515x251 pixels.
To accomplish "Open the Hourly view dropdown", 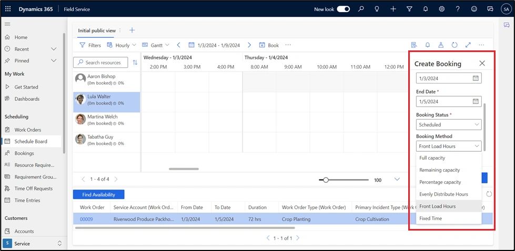I will coord(122,45).
